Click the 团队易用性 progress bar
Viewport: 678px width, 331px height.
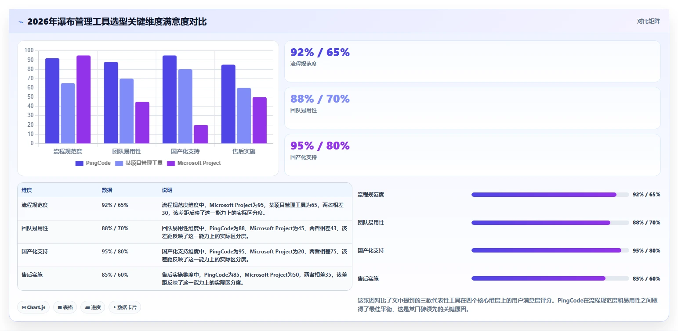[550, 223]
